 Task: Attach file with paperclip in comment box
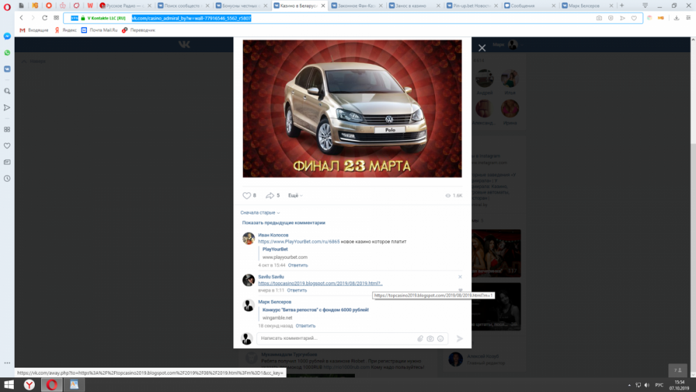tap(420, 338)
